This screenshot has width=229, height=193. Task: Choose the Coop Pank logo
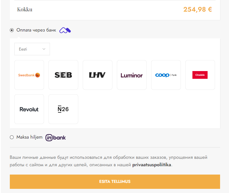click(x=166, y=75)
